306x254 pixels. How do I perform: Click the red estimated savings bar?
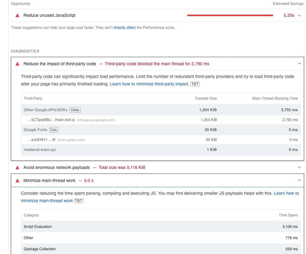[x=230, y=16]
